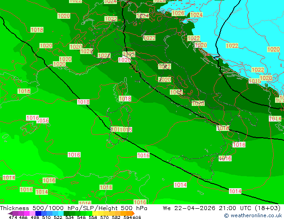The height and width of the screenshot is (219, 284).
Task: Click the legend value 558
Action: [93, 217]
